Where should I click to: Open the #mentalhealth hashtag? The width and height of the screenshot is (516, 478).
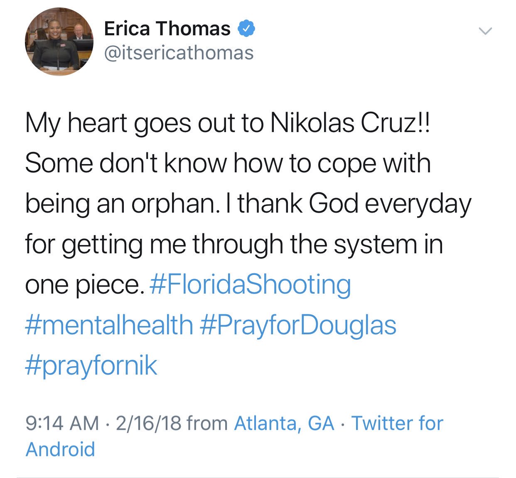[109, 325]
